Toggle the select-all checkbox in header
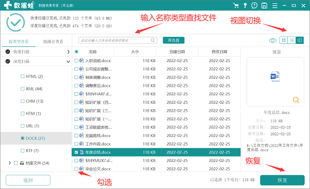The height and width of the screenshot is (189, 310). (76, 52)
